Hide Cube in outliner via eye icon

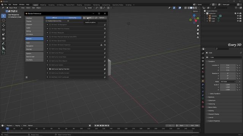238,19
